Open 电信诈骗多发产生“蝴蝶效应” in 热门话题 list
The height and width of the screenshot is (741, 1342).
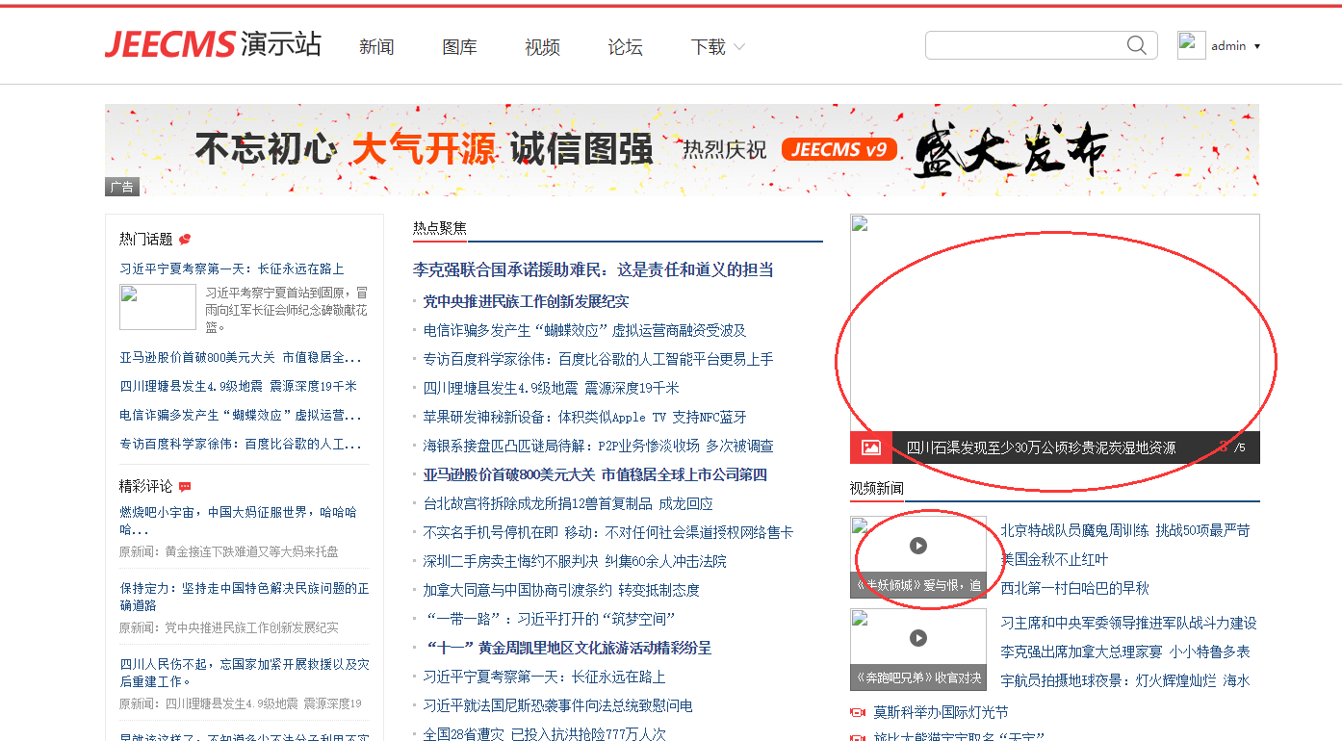click(241, 415)
